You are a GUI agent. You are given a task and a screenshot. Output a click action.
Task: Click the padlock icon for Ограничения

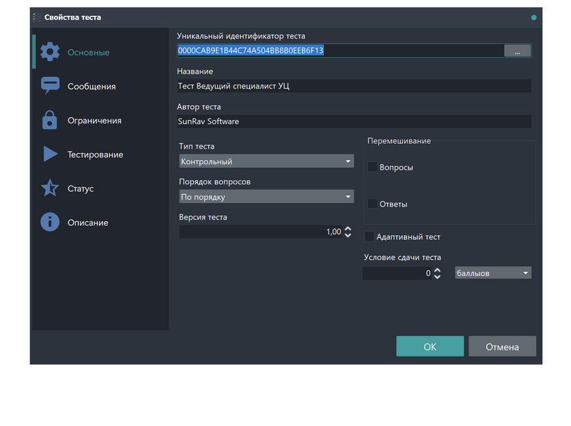(x=50, y=120)
